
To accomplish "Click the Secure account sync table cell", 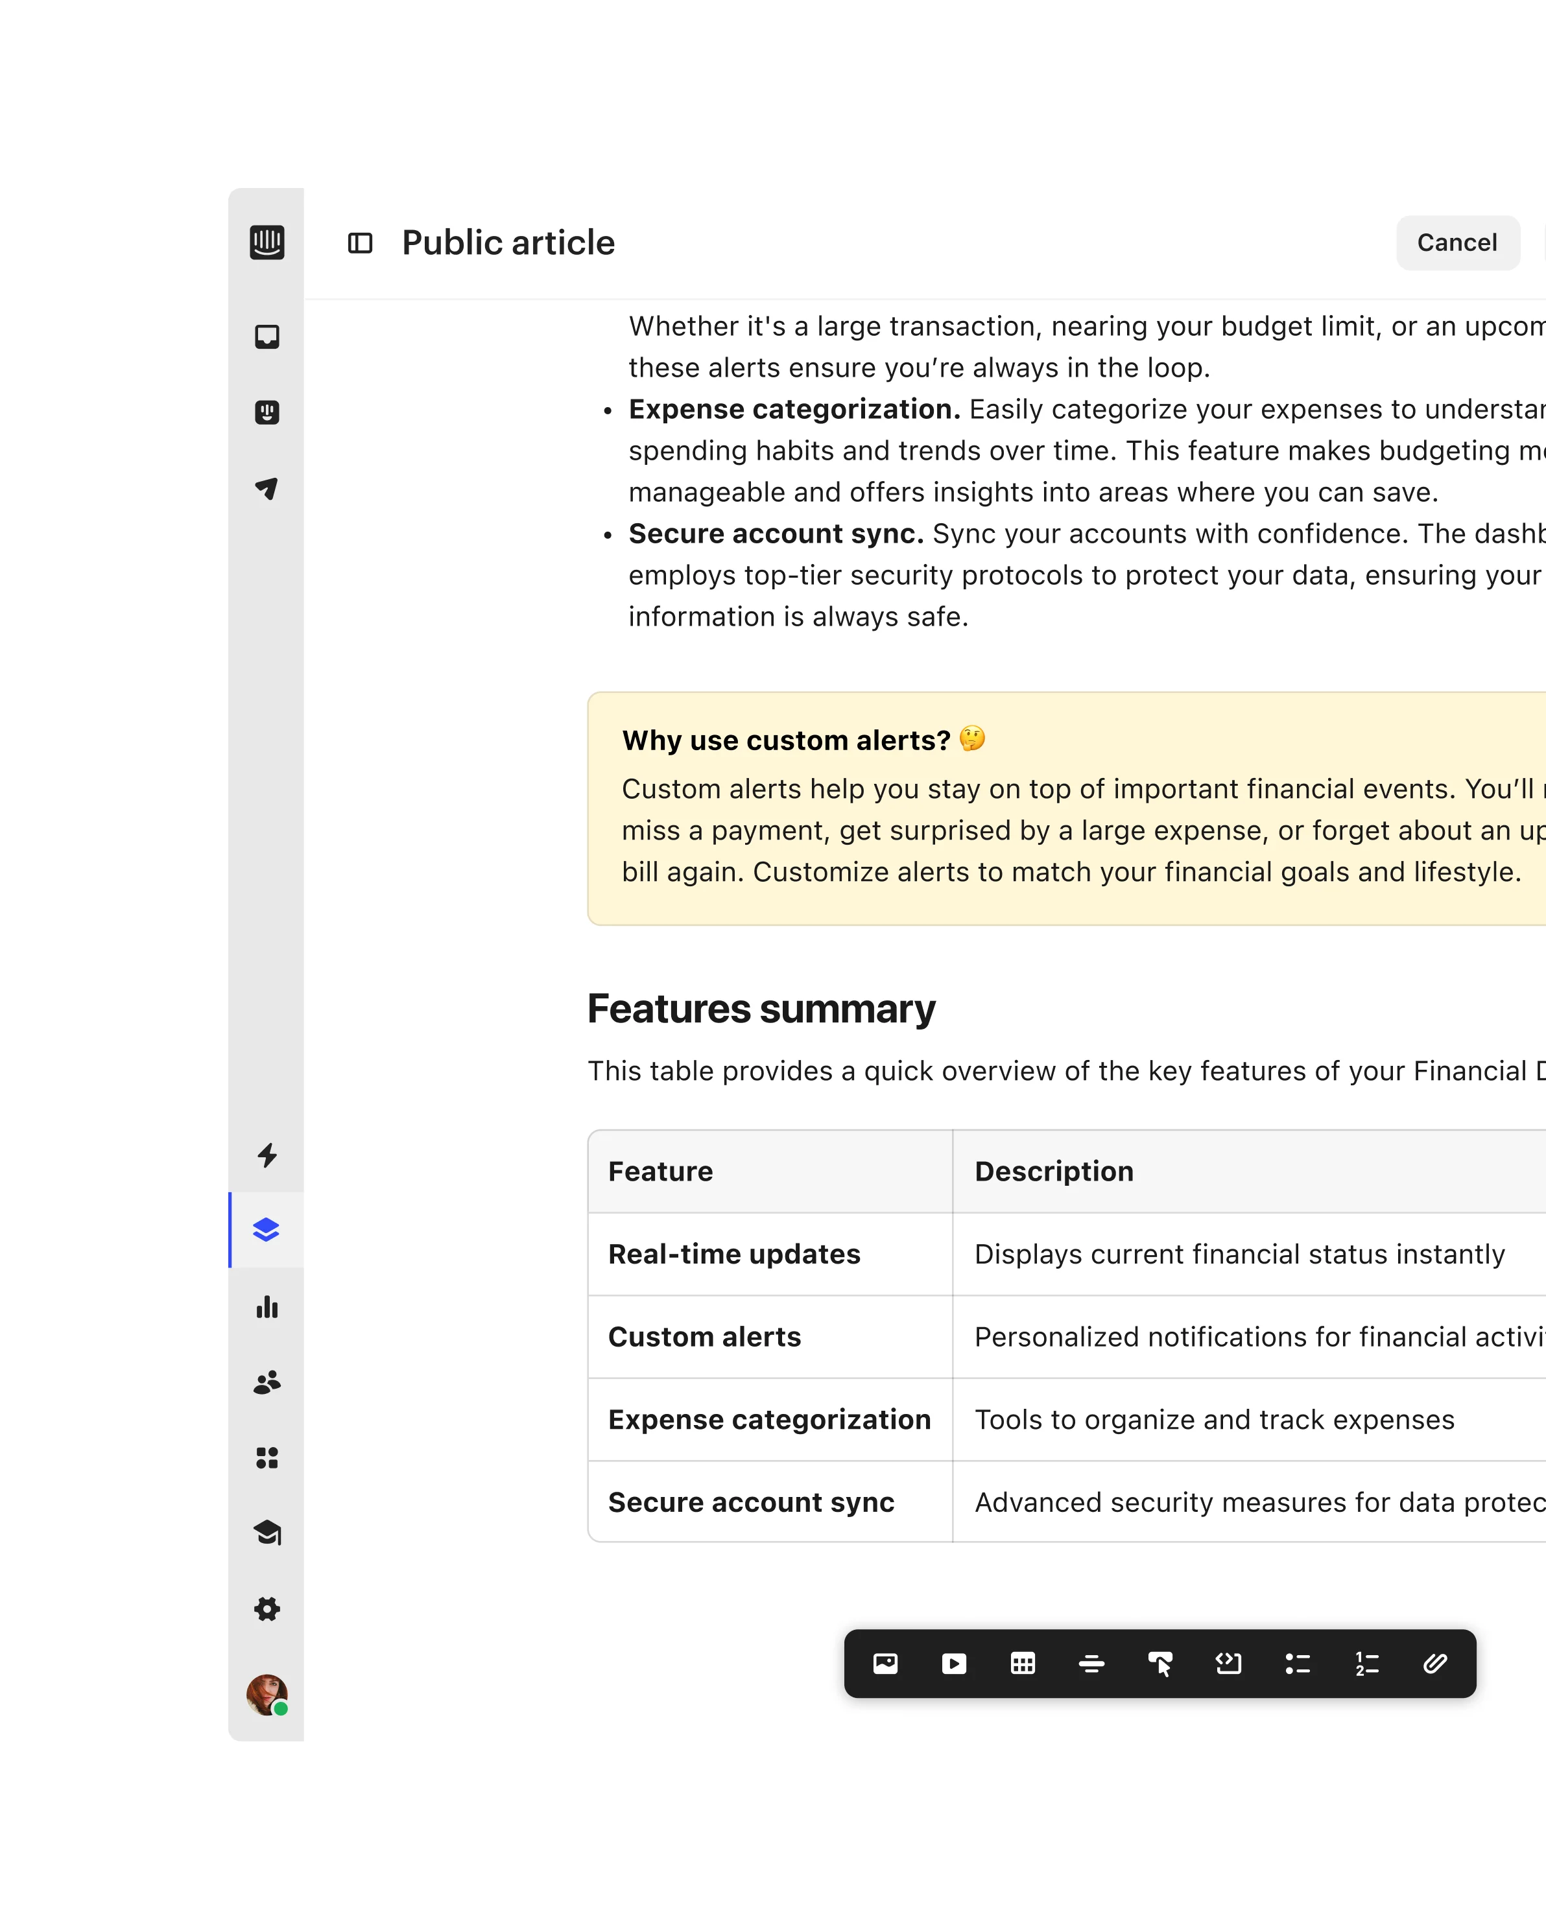I will 770,1502.
